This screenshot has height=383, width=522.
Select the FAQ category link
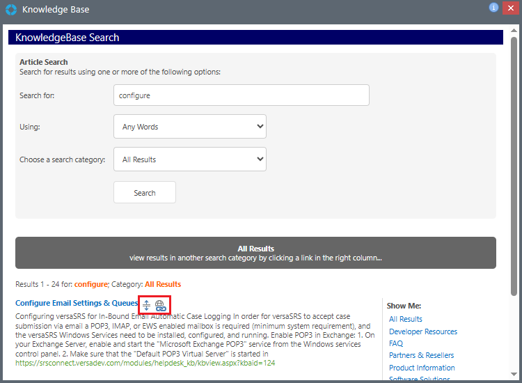[396, 343]
